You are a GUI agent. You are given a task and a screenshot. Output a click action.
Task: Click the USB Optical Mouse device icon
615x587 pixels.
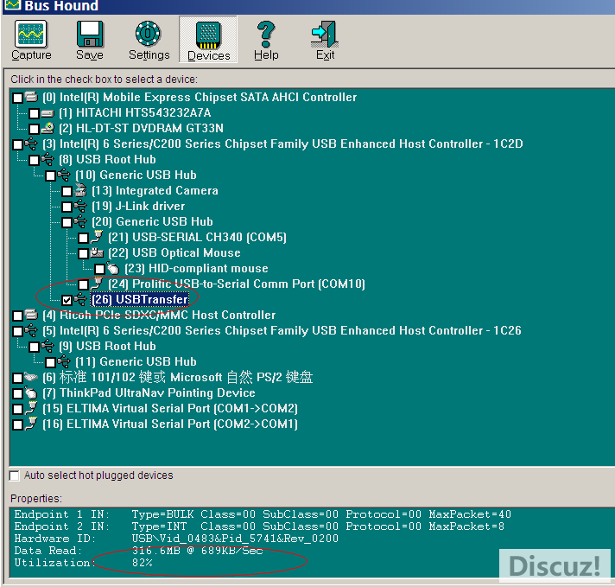[97, 252]
